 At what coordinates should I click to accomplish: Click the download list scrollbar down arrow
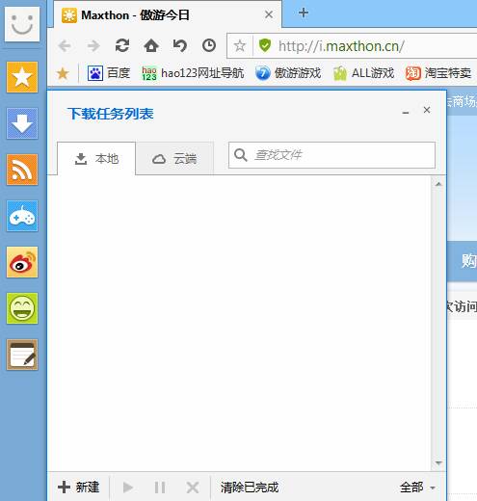[x=438, y=462]
